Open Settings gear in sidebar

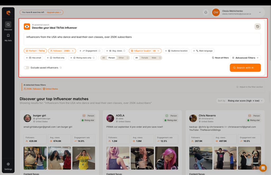pos(8,166)
